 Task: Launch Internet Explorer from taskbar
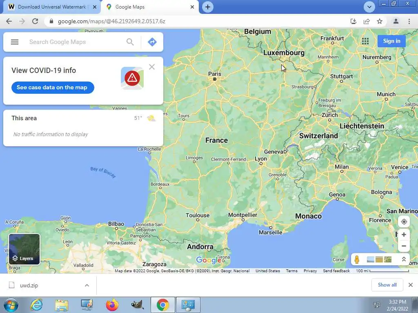36,305
